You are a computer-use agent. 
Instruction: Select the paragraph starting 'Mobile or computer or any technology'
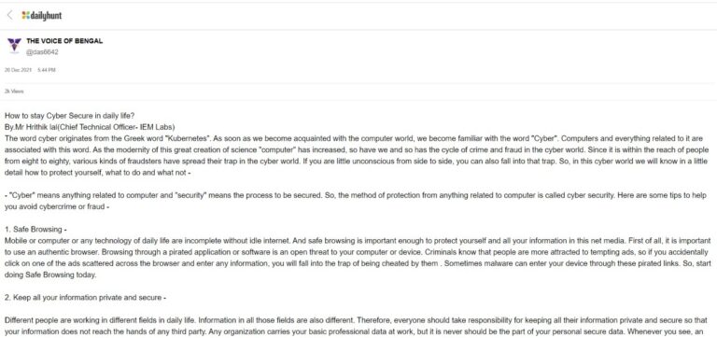[x=358, y=258]
